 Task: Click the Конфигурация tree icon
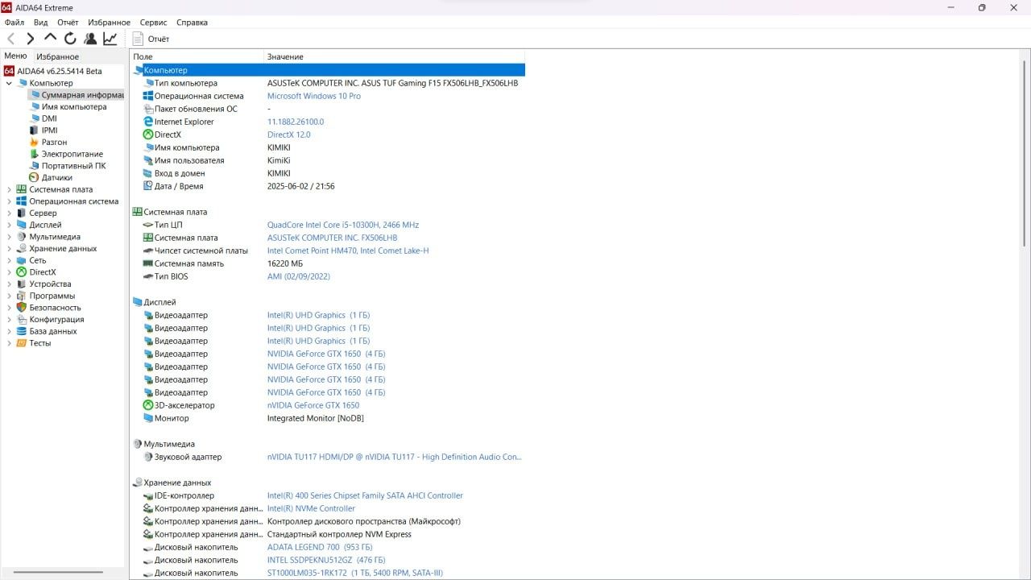pos(22,319)
